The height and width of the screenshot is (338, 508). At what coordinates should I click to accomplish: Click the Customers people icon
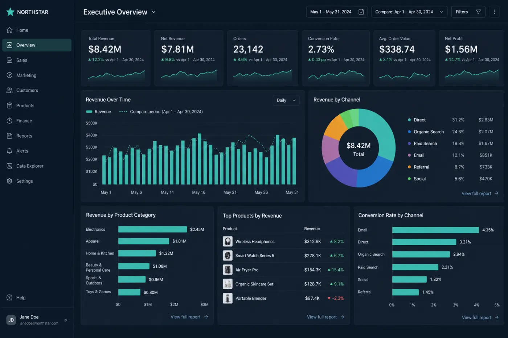9,91
